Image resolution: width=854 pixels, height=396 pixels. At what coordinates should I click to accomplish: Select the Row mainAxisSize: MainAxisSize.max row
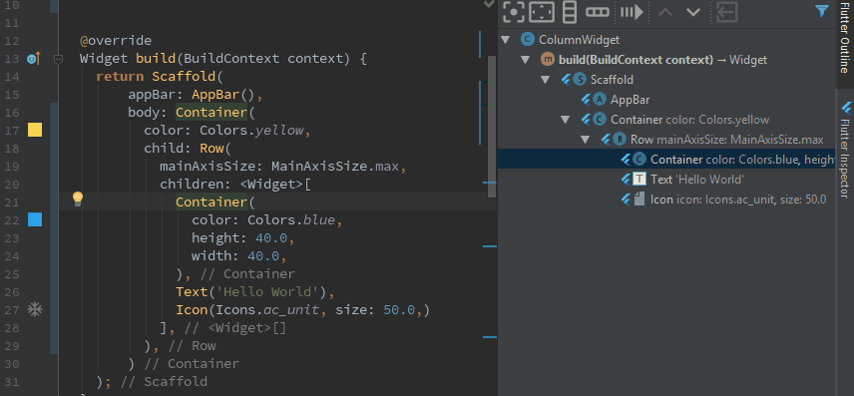(x=727, y=140)
